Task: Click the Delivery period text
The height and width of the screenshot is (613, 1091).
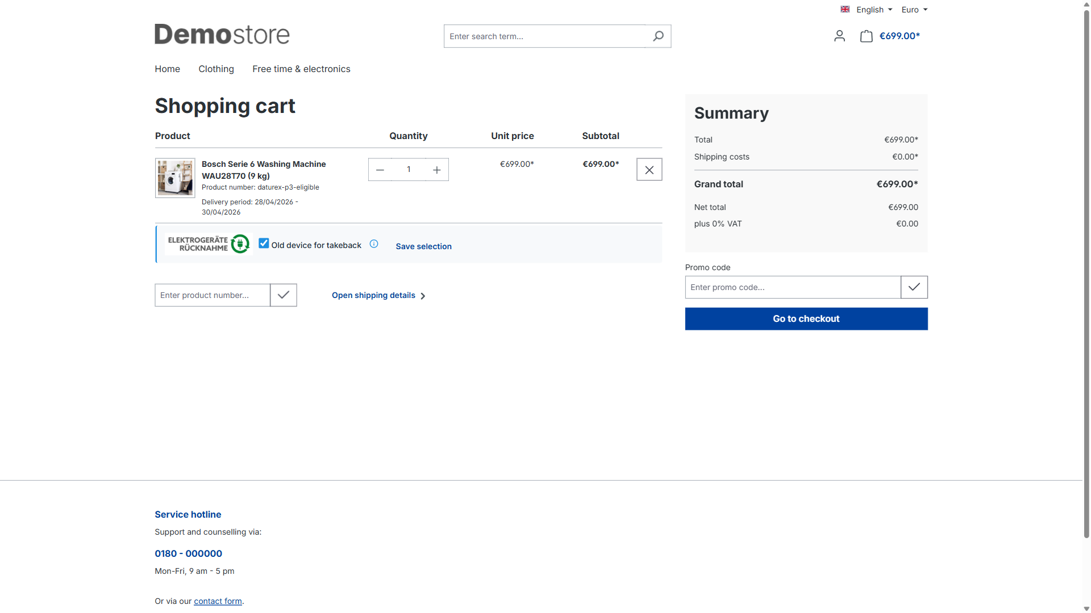Action: (x=250, y=207)
